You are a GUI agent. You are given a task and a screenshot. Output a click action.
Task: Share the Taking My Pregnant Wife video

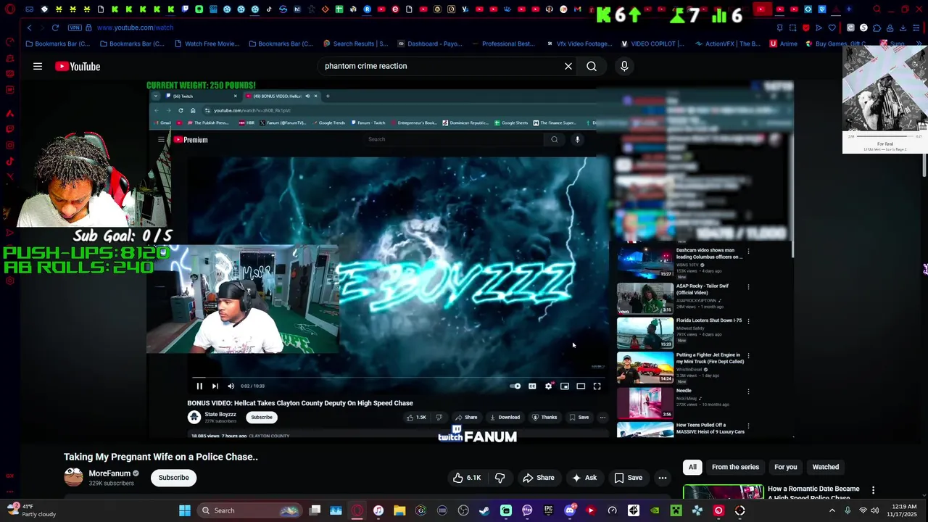tap(539, 478)
